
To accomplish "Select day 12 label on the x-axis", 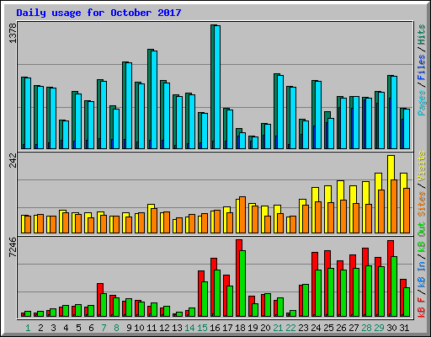I will (x=164, y=328).
